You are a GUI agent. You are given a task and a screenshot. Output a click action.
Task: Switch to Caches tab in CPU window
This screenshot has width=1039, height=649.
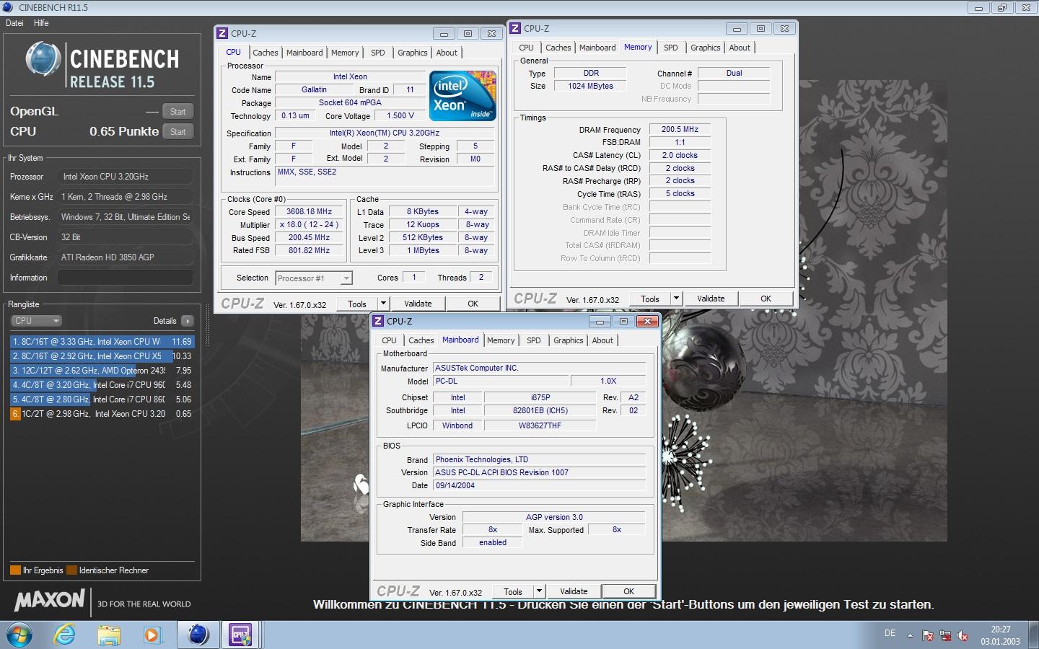266,53
